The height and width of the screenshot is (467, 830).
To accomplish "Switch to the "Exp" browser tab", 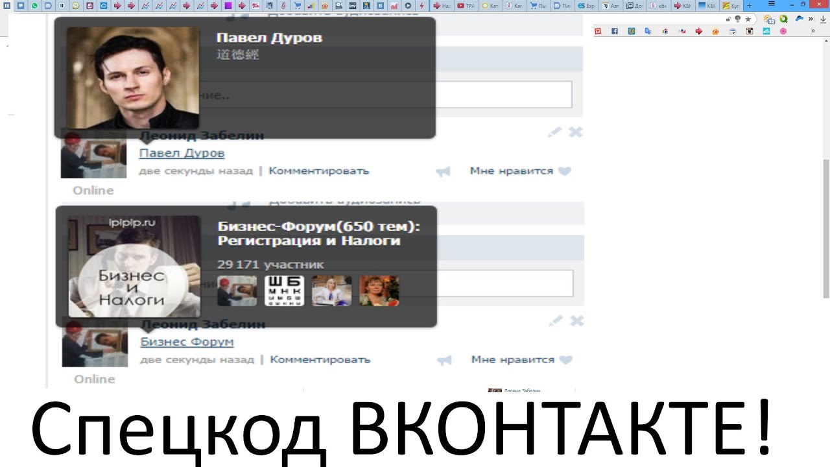I will [586, 6].
